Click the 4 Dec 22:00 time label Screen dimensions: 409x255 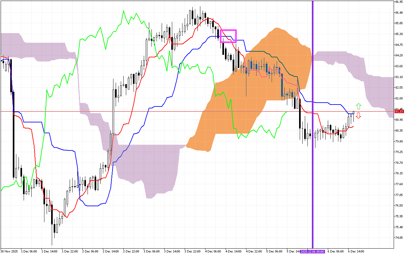coord(254,251)
